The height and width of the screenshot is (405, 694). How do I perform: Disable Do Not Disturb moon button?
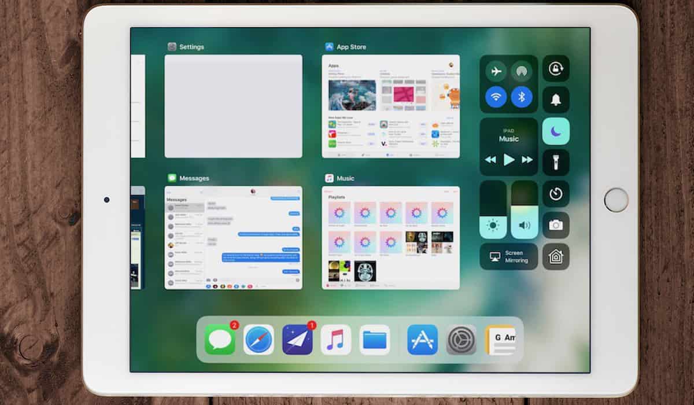(556, 131)
